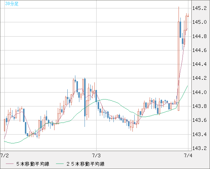210x169 pixels.
Task: Click the tall red candle spiking above 145.2
Action: pos(179,59)
